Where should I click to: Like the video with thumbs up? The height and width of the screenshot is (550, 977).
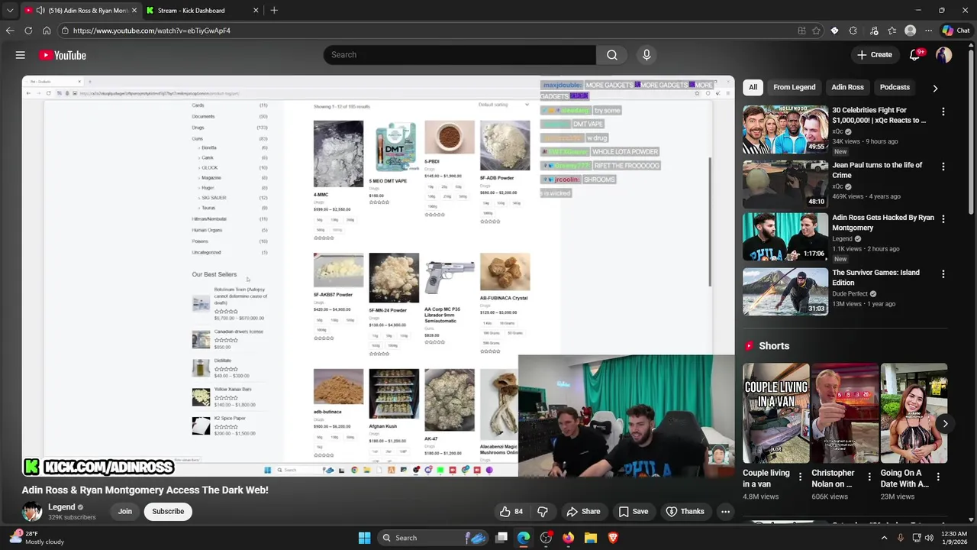[x=511, y=512]
